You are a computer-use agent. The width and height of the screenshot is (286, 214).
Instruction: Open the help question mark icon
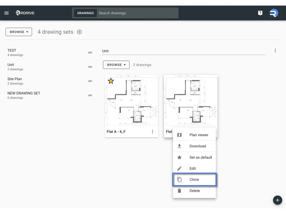(260, 13)
